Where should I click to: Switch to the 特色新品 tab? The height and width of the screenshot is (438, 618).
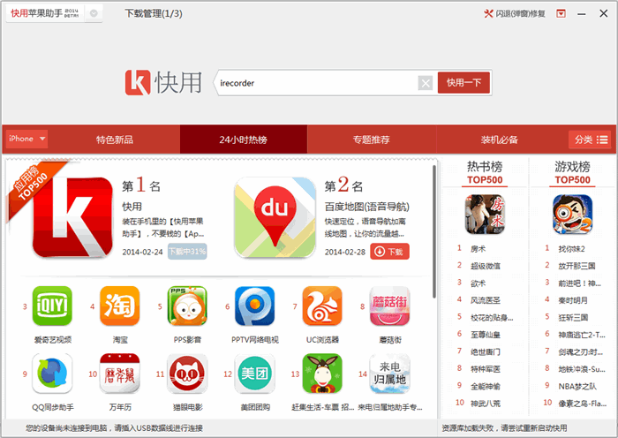(115, 140)
